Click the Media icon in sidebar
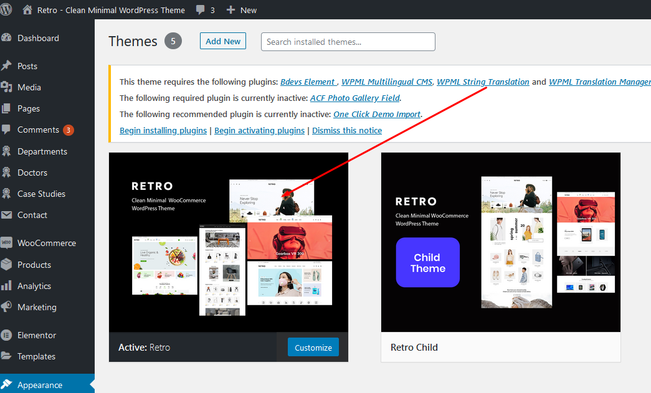Screen dimensions: 651x393 (x=6, y=87)
